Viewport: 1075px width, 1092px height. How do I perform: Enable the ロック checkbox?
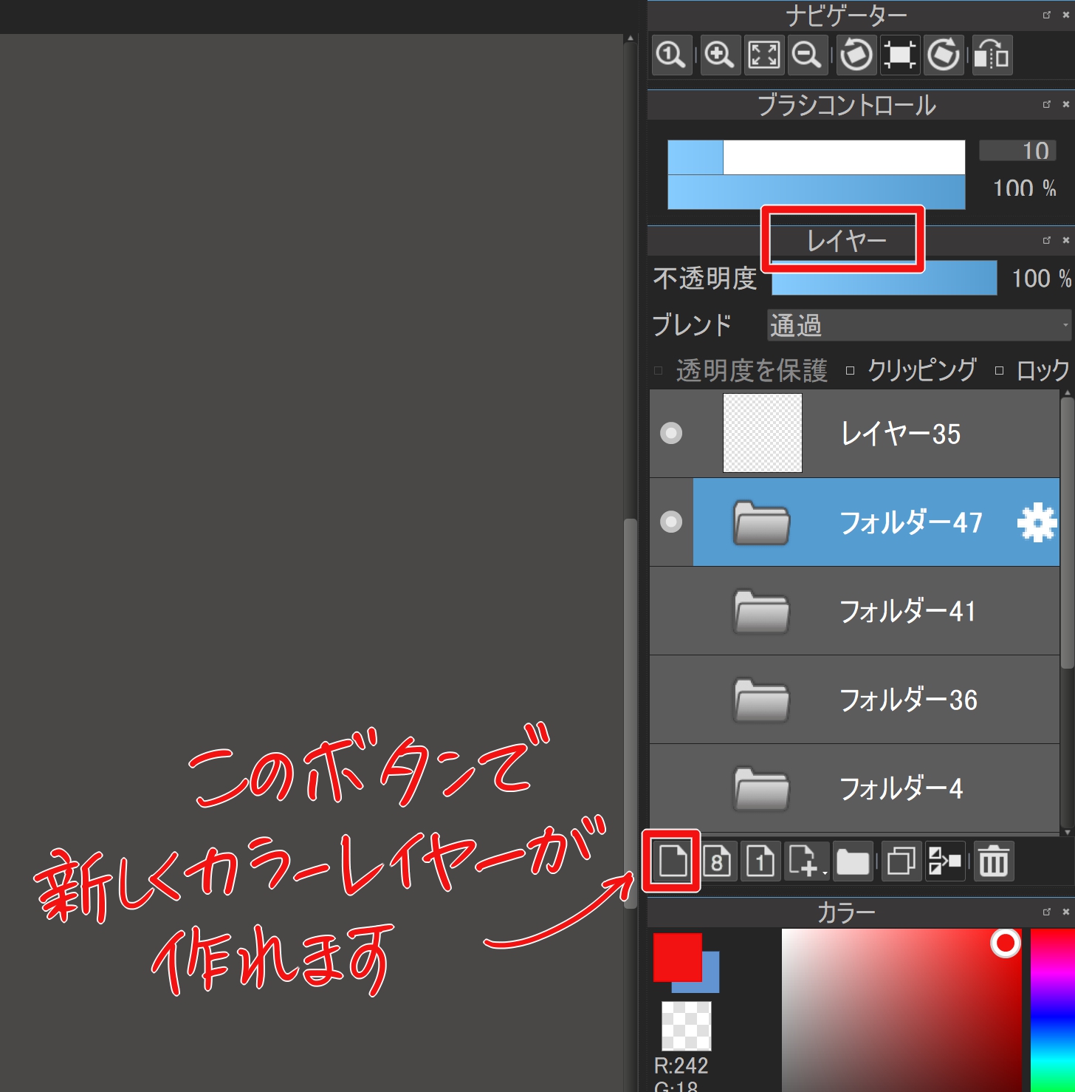pyautogui.click(x=999, y=371)
